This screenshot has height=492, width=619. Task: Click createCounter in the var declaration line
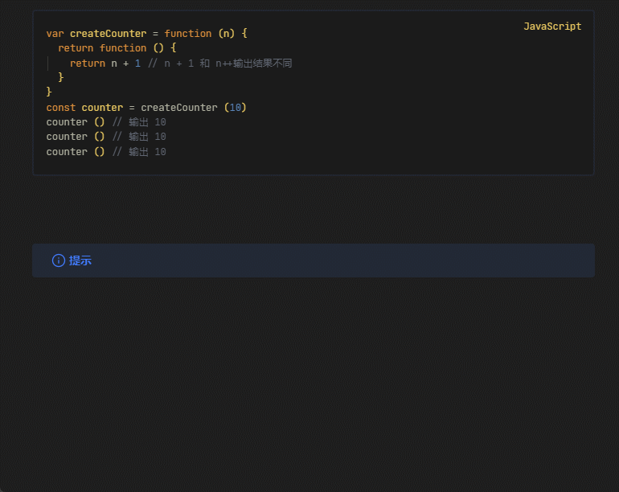108,34
